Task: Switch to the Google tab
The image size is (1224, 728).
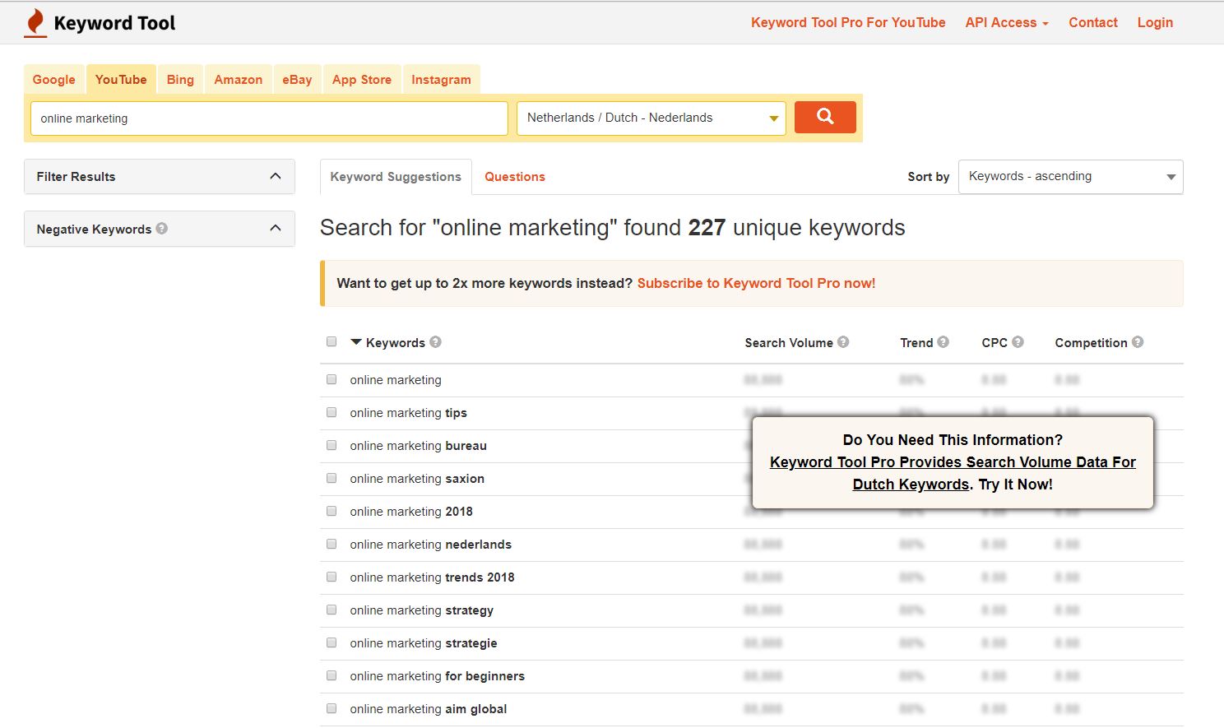Action: [x=54, y=80]
